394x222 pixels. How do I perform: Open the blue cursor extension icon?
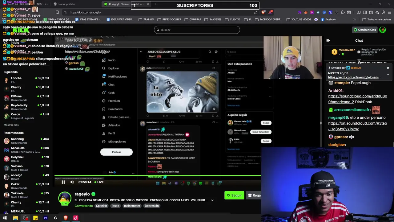[330, 12]
